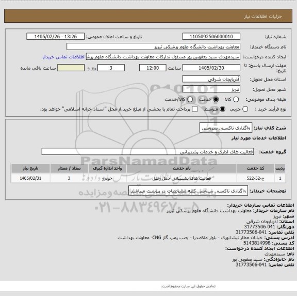Click need date cell 1405/02/31
This screenshot has height=296, width=297.
[30, 178]
